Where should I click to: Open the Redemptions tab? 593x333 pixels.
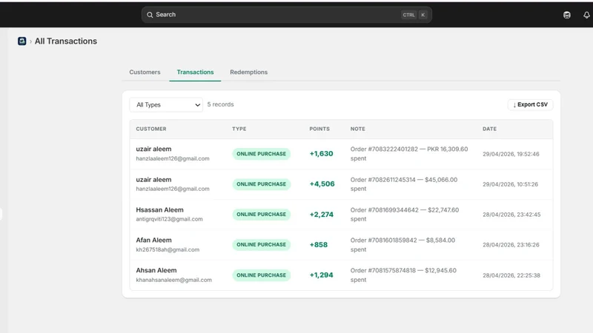pyautogui.click(x=248, y=72)
